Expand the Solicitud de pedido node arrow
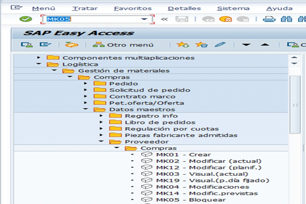This screenshot has width=306, height=204. 85,90
